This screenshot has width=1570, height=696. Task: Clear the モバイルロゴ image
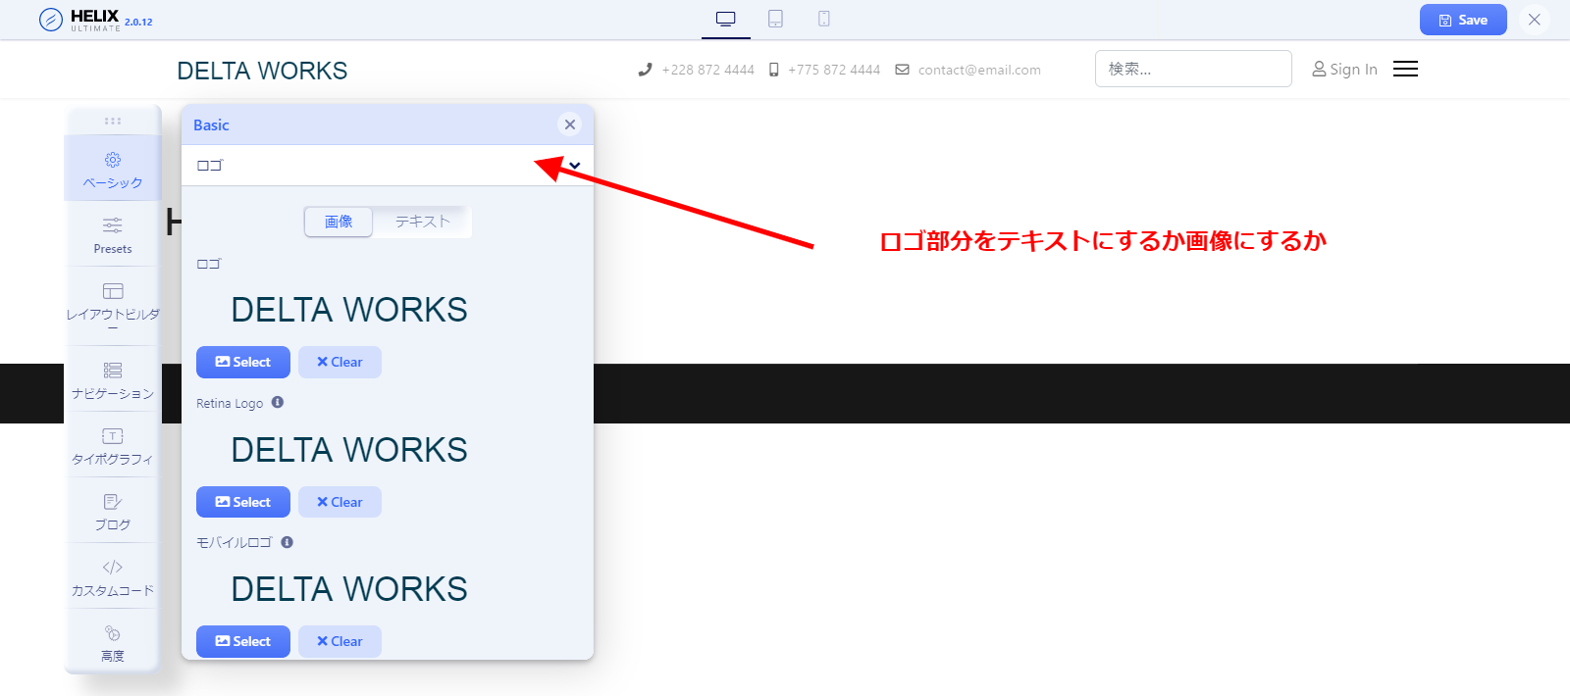point(340,641)
